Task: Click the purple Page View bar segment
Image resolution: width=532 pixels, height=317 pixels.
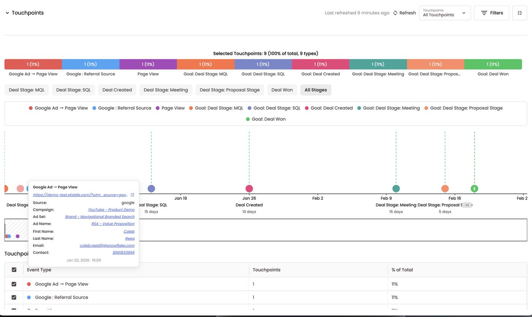Action: (x=148, y=64)
